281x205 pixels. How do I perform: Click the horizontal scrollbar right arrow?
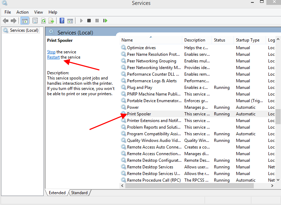pos(272,186)
